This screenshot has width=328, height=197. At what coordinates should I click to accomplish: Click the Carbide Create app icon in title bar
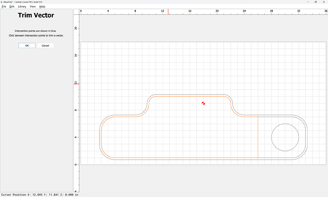coord(2,2)
